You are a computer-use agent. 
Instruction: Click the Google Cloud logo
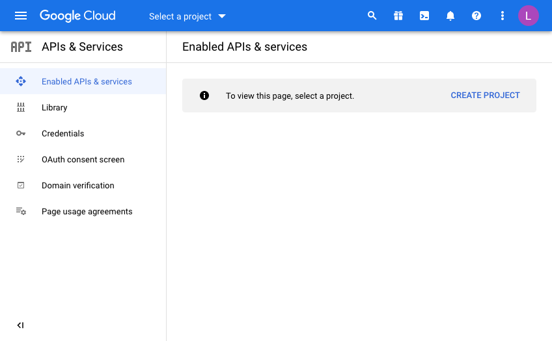click(x=77, y=16)
